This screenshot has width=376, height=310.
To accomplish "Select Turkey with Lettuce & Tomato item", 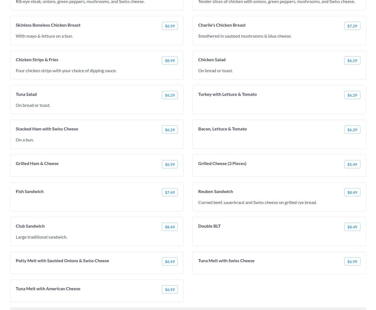I will [x=227, y=94].
